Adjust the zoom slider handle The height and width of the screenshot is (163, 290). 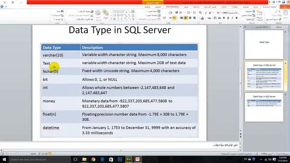[x=17, y=154]
